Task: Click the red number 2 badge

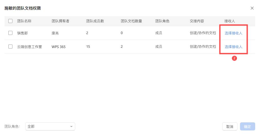Action: pyautogui.click(x=234, y=58)
